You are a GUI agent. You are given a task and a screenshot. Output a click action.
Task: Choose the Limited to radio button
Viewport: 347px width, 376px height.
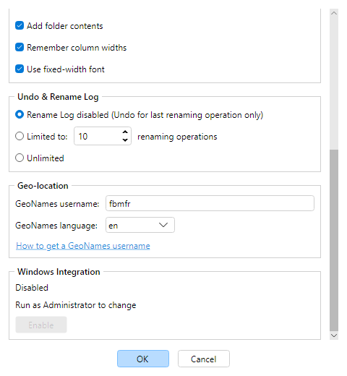(x=20, y=136)
